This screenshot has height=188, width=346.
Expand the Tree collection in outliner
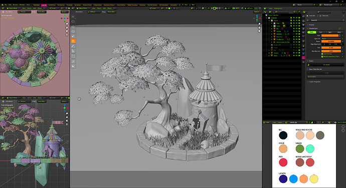tap(272, 23)
